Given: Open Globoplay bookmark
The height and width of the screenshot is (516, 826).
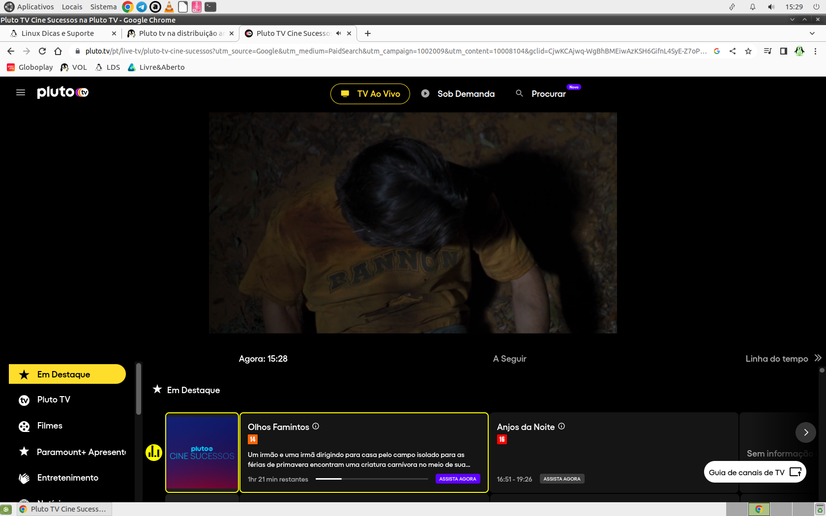Looking at the screenshot, I should coord(30,67).
